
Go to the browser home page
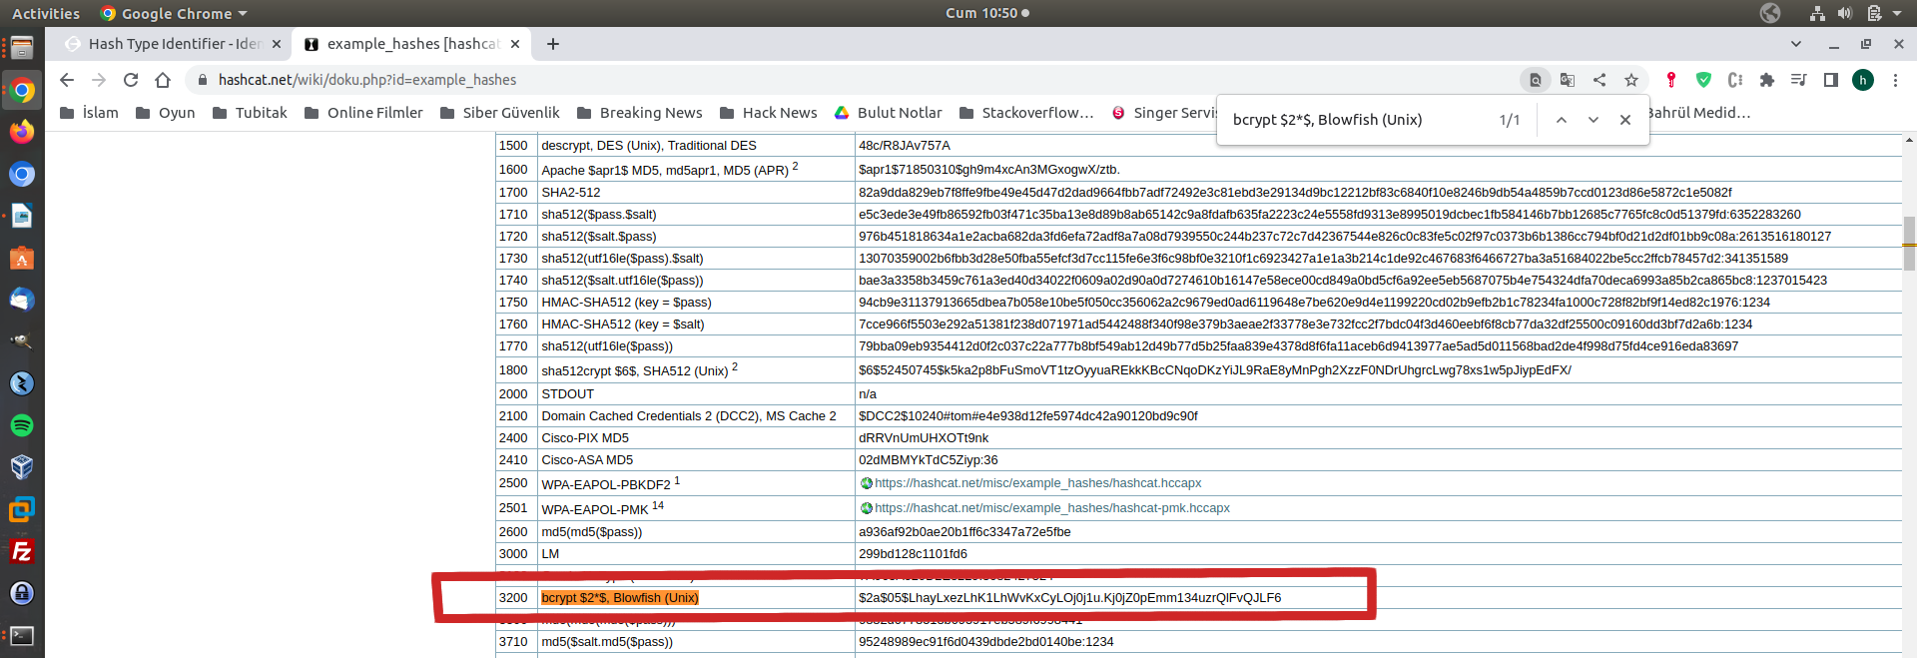click(x=163, y=80)
